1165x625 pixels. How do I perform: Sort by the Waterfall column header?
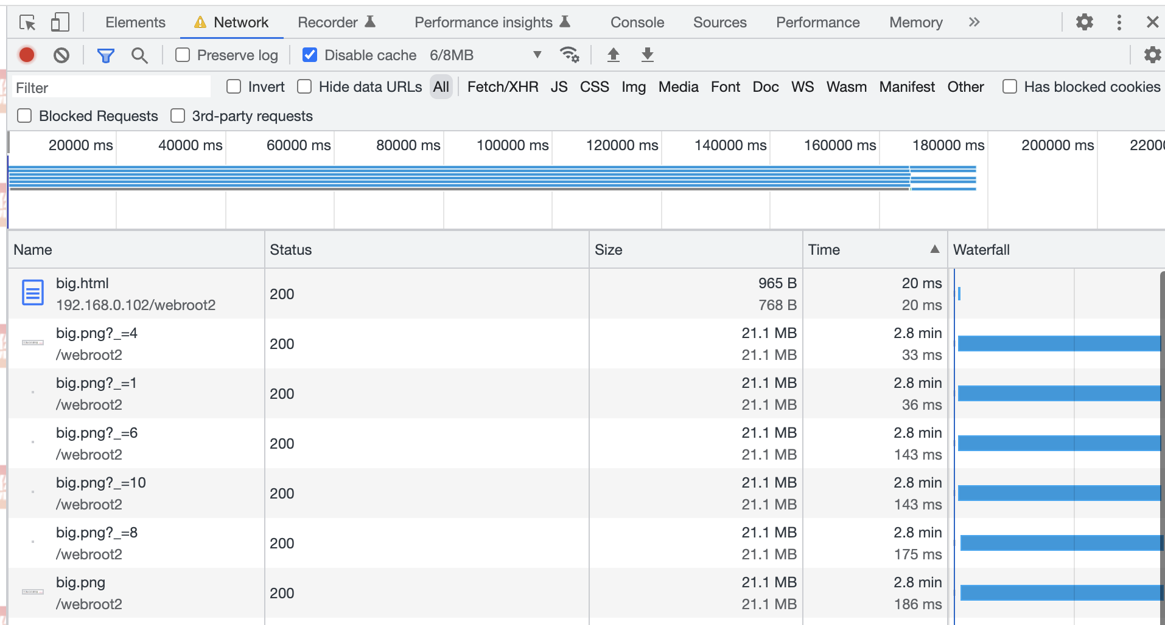(x=1056, y=249)
